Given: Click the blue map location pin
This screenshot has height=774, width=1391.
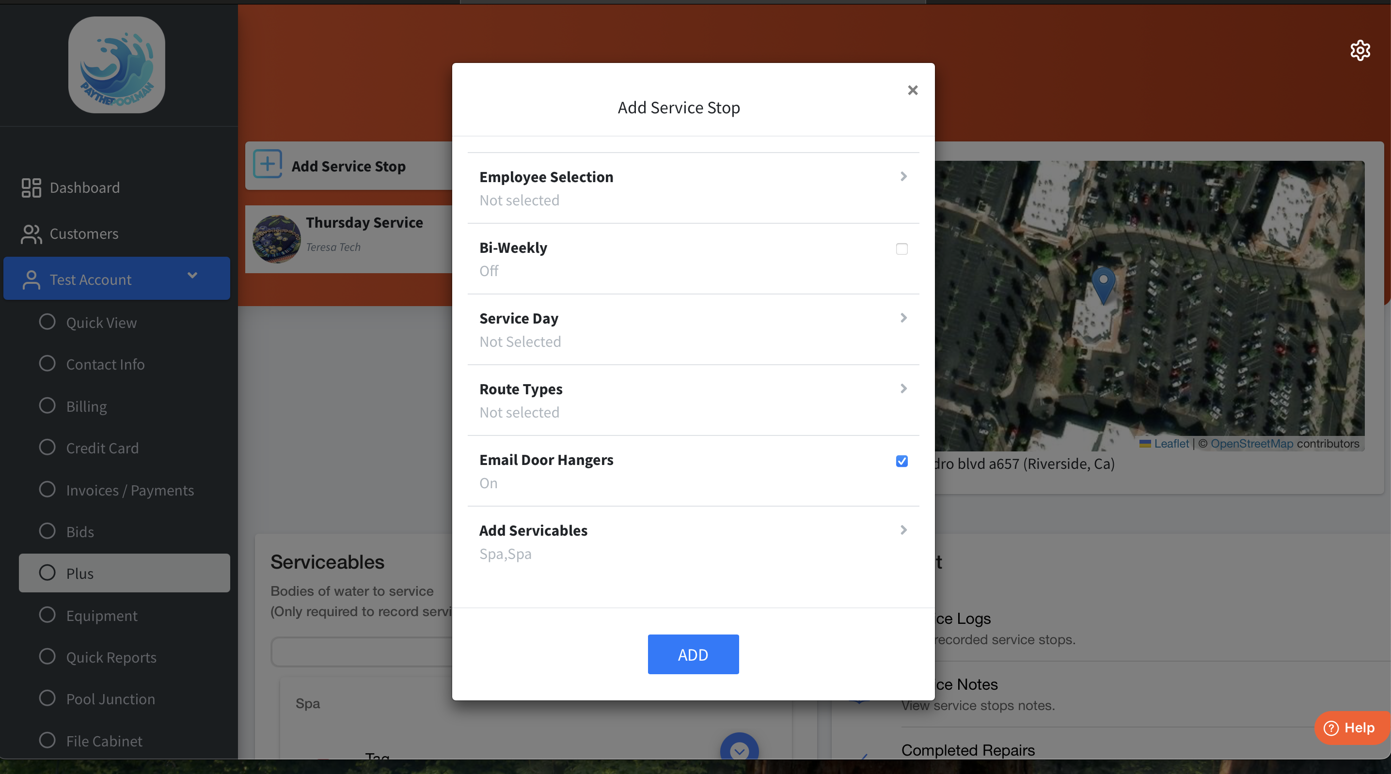Looking at the screenshot, I should pos(1103,284).
